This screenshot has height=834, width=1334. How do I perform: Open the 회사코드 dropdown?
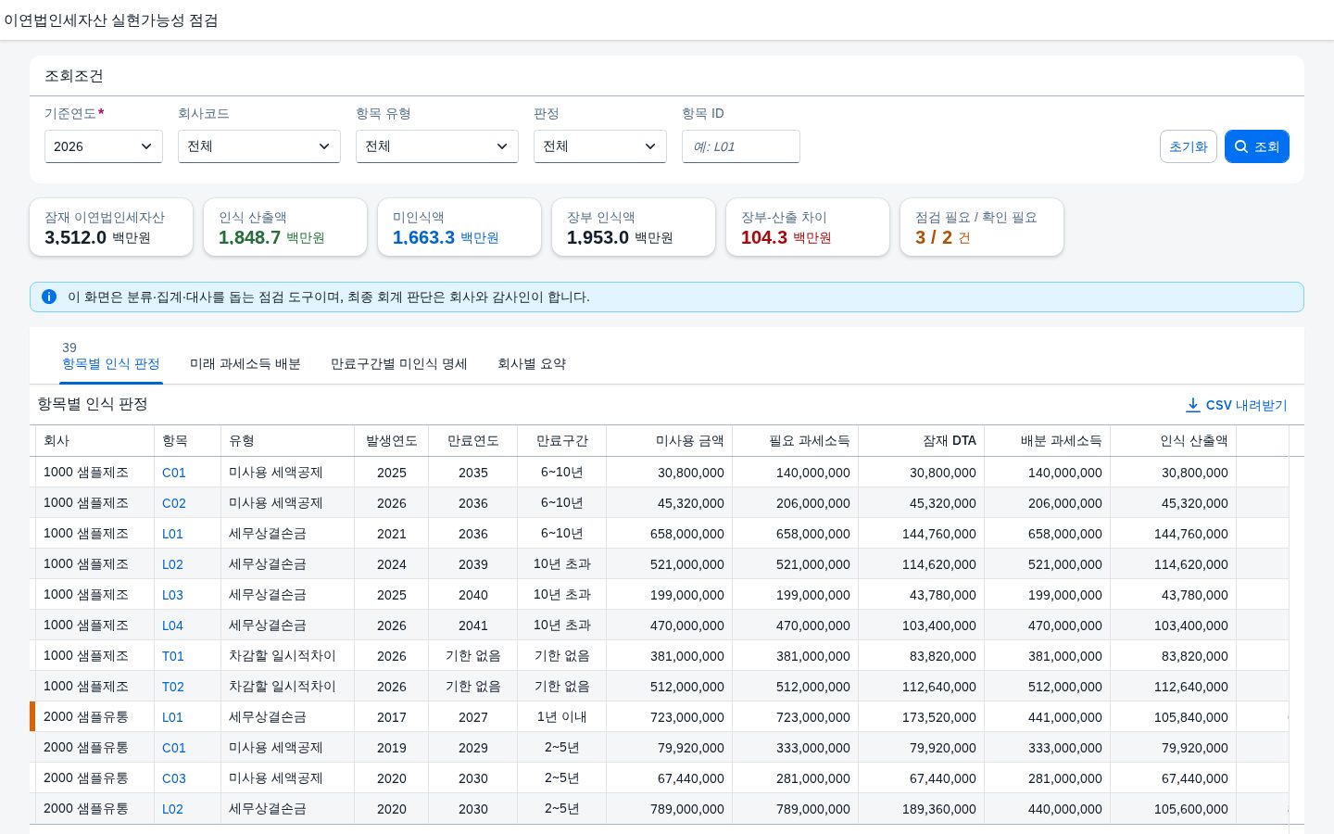[x=259, y=146]
